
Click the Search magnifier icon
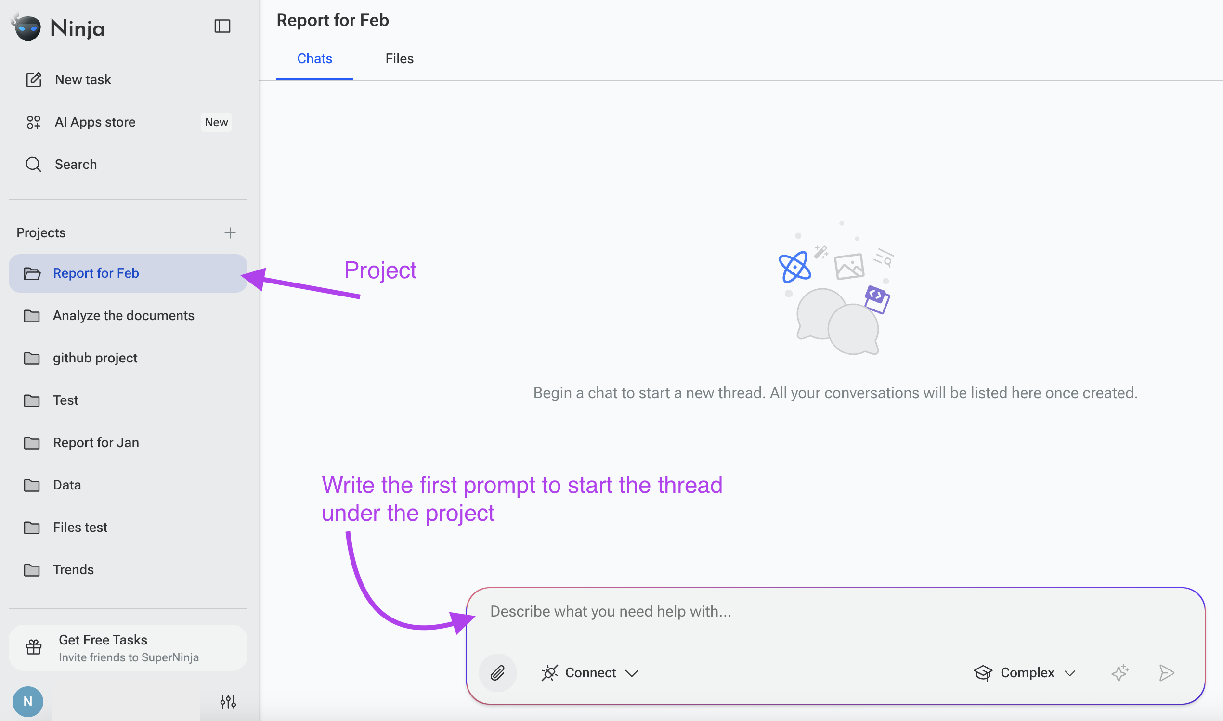coord(34,164)
